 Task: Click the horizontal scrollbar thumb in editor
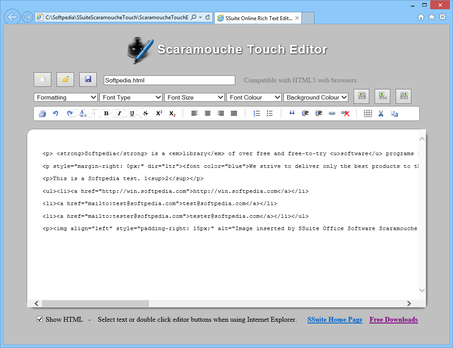click(96, 303)
